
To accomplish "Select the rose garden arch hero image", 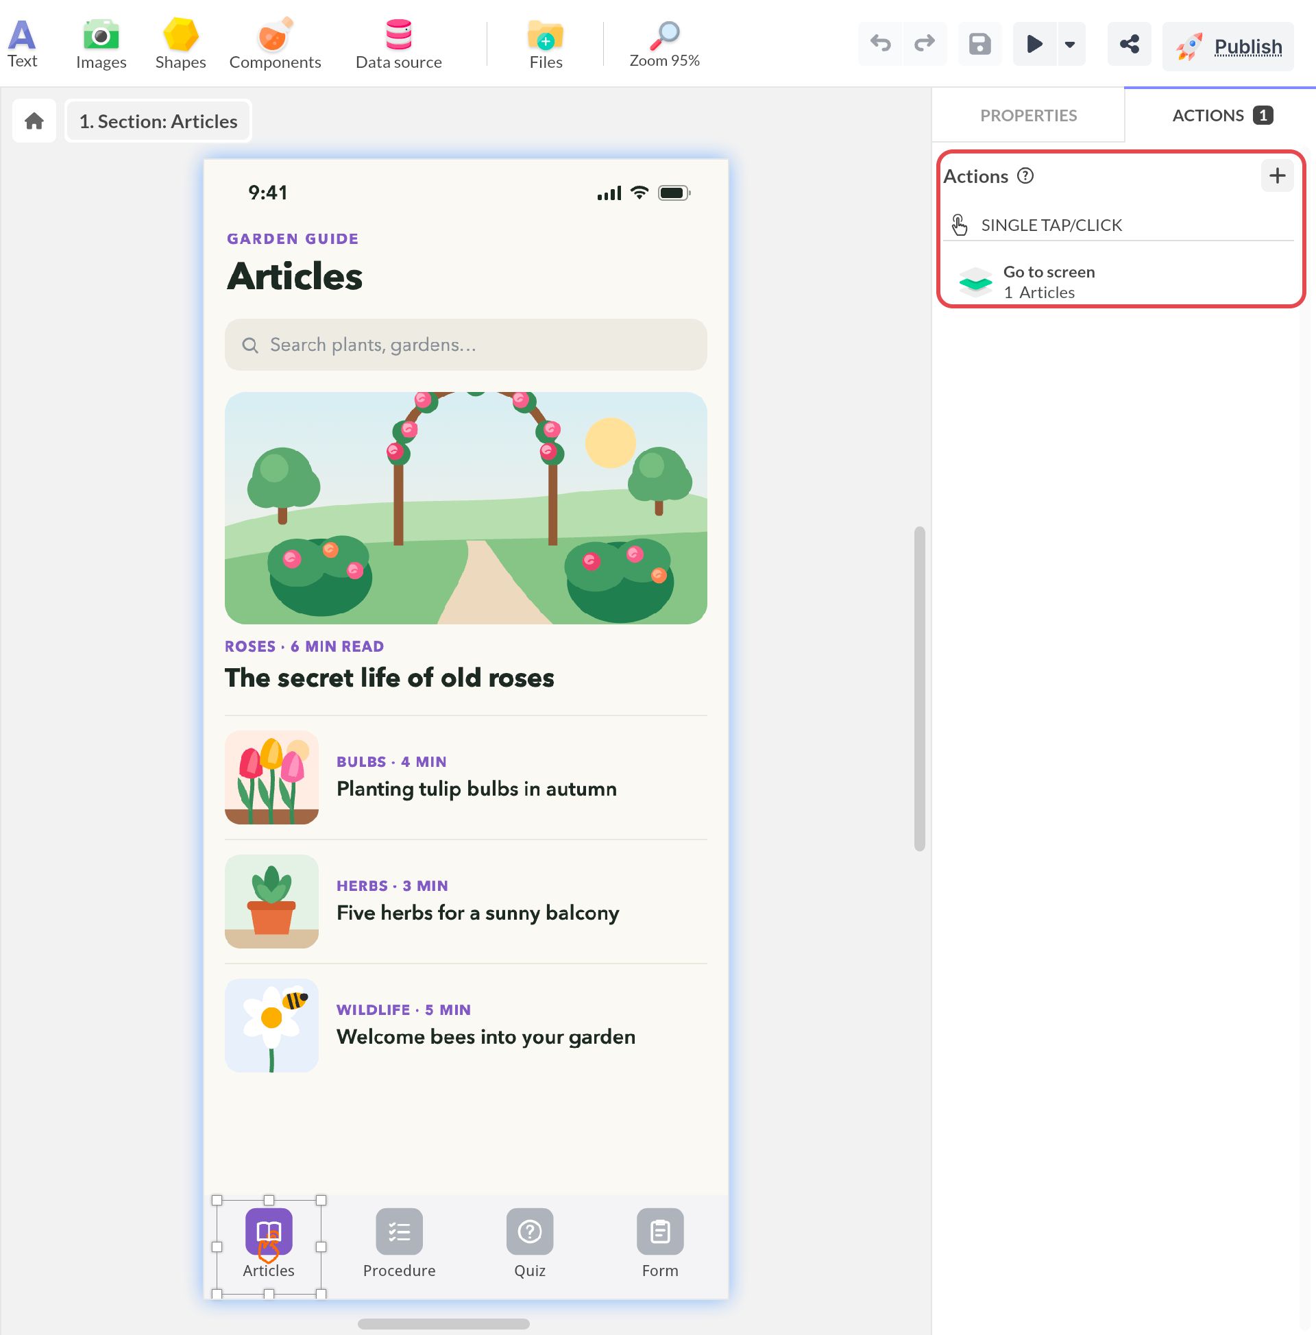I will click(465, 508).
